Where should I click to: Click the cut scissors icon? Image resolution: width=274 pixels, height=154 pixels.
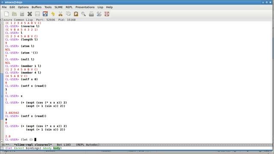(x=60, y=14)
